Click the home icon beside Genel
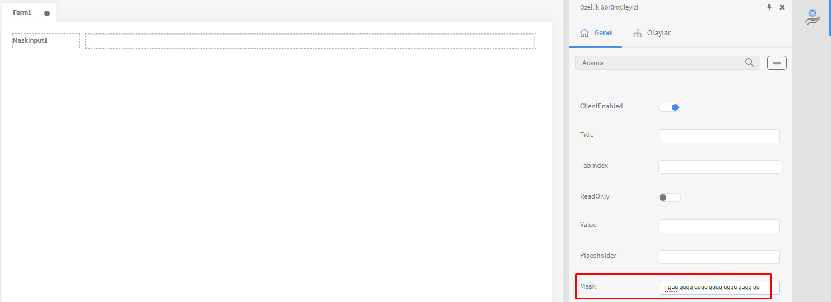 tap(584, 33)
